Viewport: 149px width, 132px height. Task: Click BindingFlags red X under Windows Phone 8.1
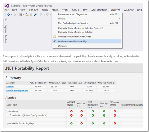coord(115,123)
